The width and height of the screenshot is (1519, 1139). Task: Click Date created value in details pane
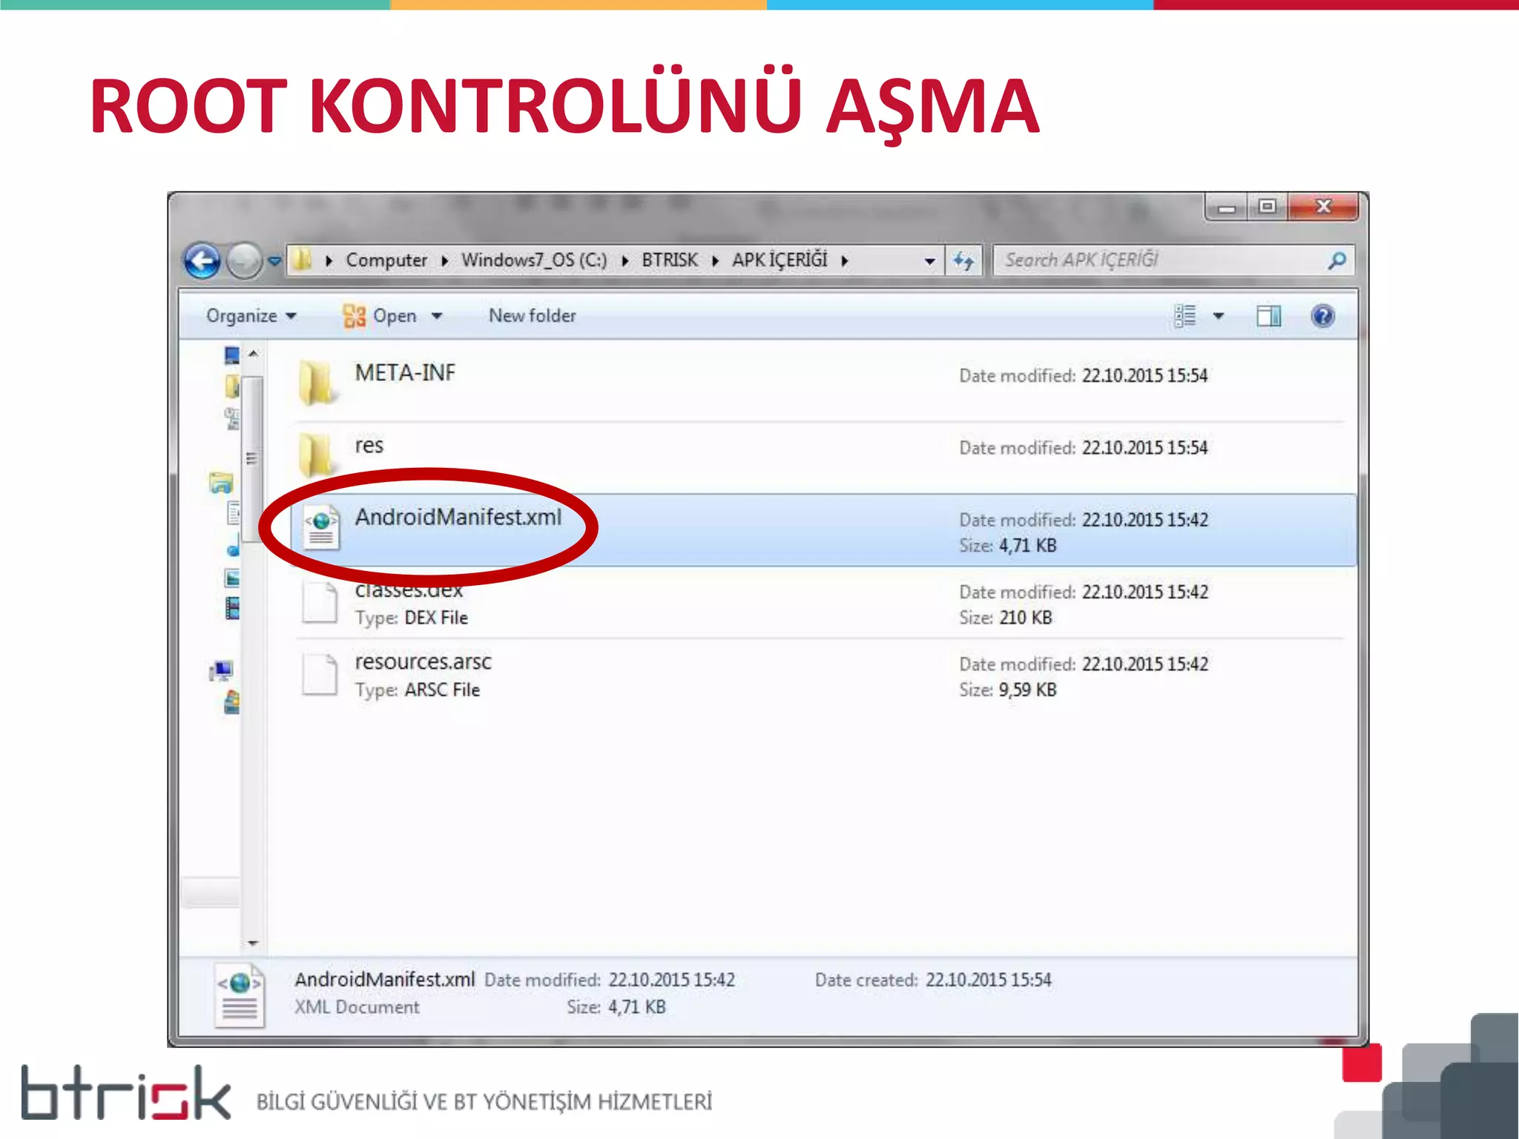988,980
